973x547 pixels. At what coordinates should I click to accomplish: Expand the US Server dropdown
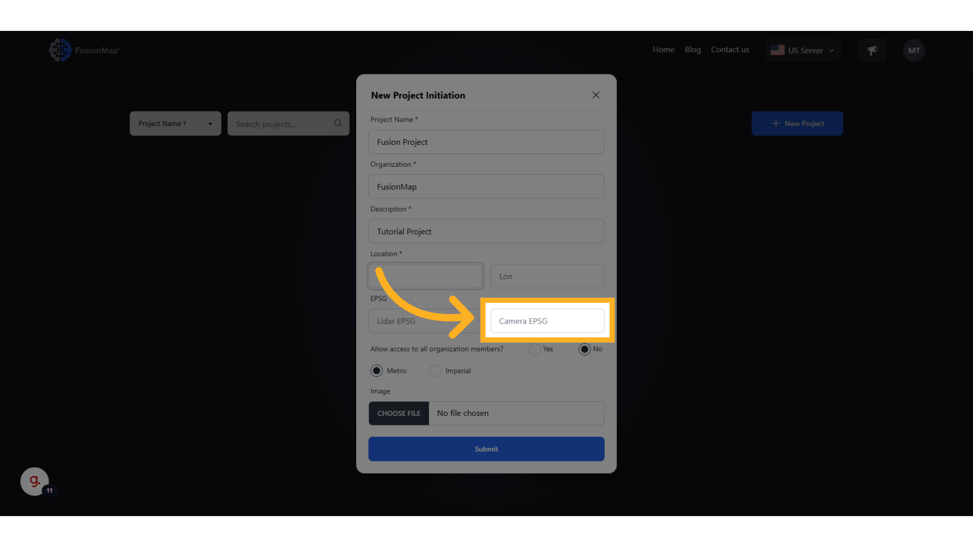click(803, 50)
